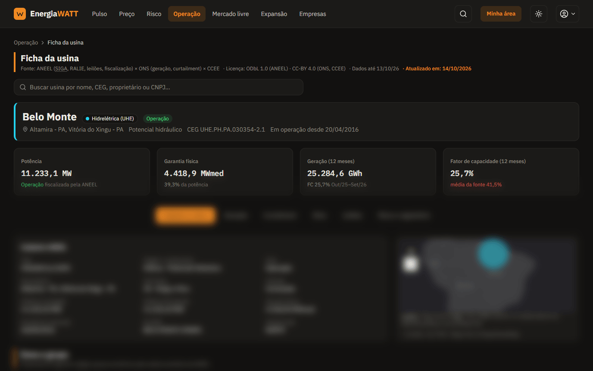Select the 11.233,1 MW power value
Viewport: 593px width, 371px height.
[47, 173]
